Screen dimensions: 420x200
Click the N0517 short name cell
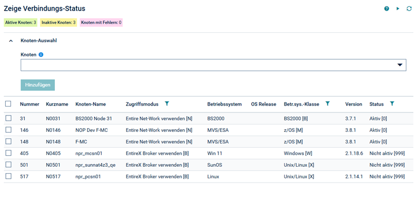coord(53,177)
